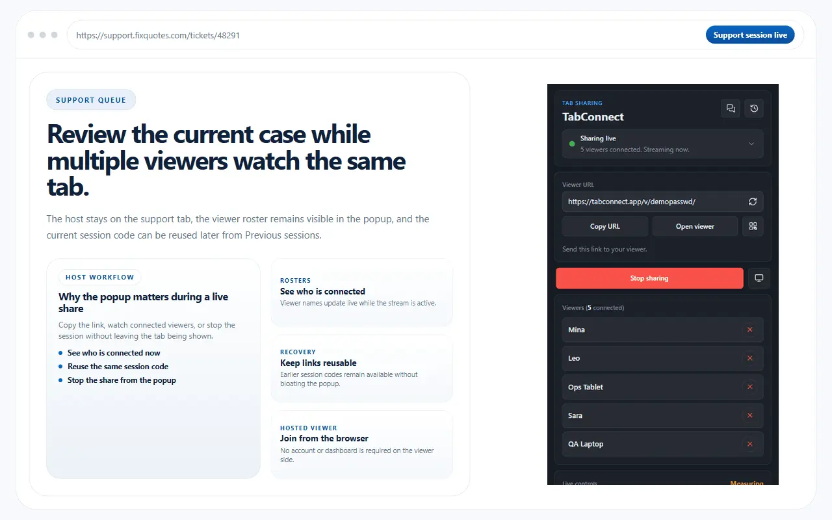The height and width of the screenshot is (520, 832).
Task: Stop the session with Stop sharing
Action: pos(649,278)
